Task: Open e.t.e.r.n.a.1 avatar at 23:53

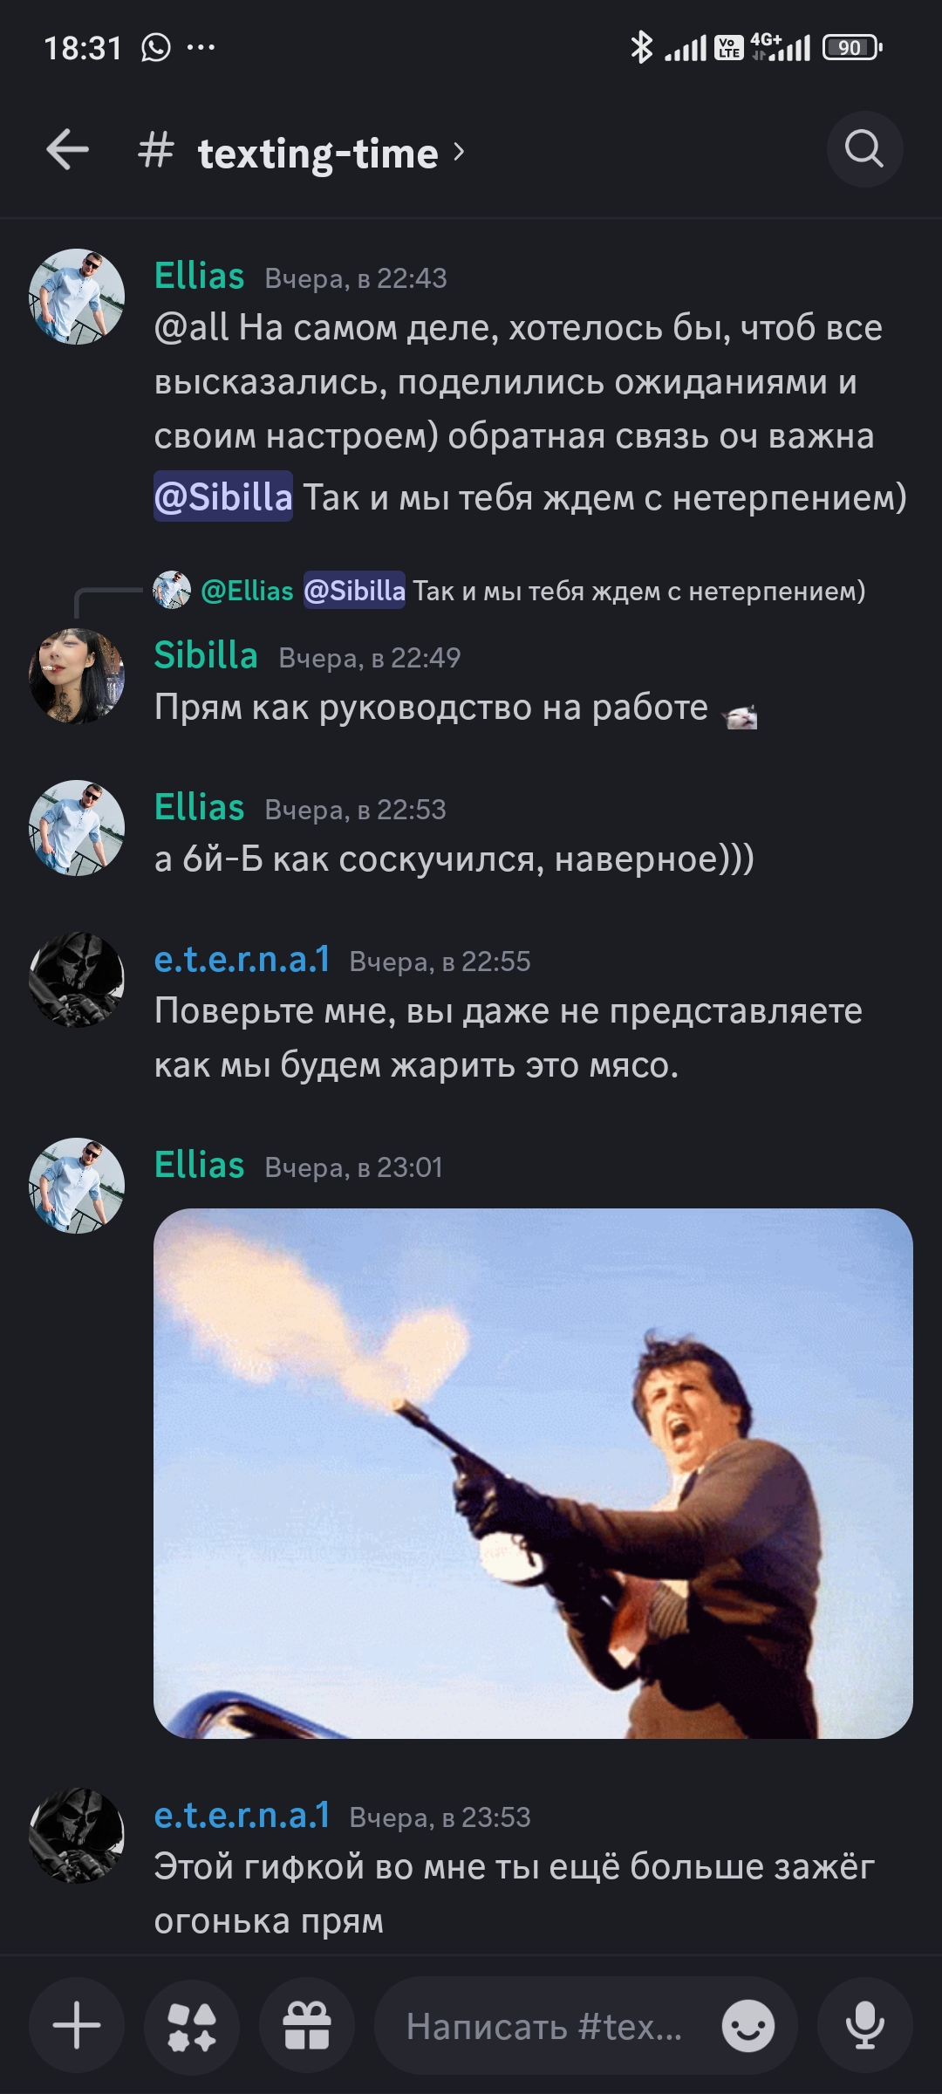Action: 77,1837
